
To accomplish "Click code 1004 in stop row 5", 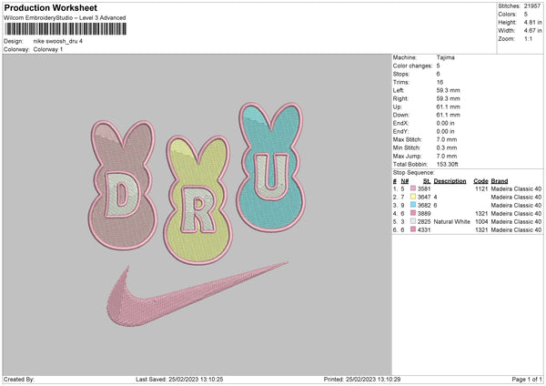I will click(481, 222).
